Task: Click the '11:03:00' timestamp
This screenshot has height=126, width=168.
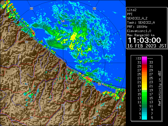Action: pos(144,40)
